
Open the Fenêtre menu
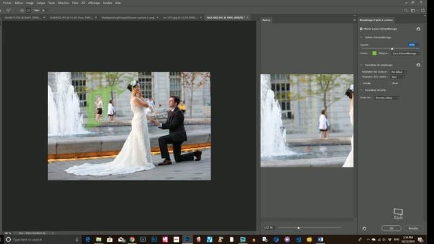[x=107, y=3]
